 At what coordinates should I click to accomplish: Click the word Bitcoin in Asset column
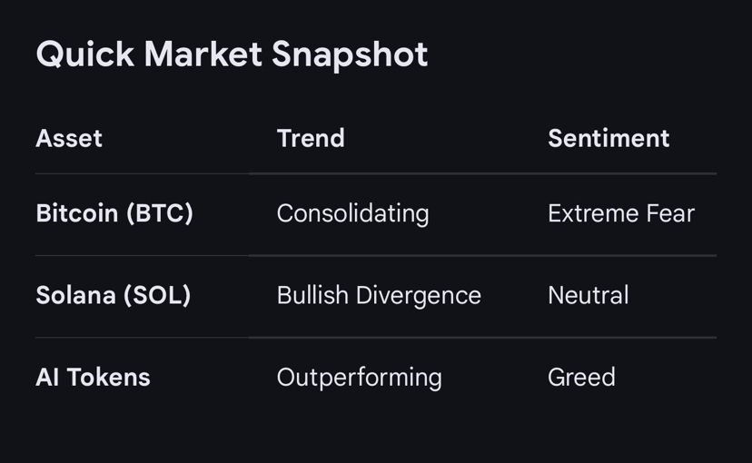tap(77, 213)
